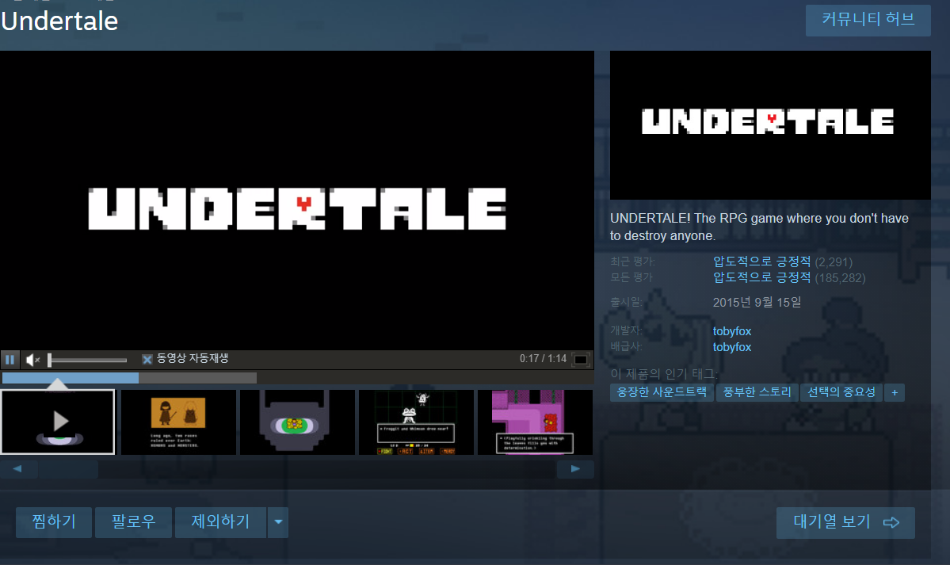Click the Undertale page title text
This screenshot has width=950, height=565.
(59, 21)
